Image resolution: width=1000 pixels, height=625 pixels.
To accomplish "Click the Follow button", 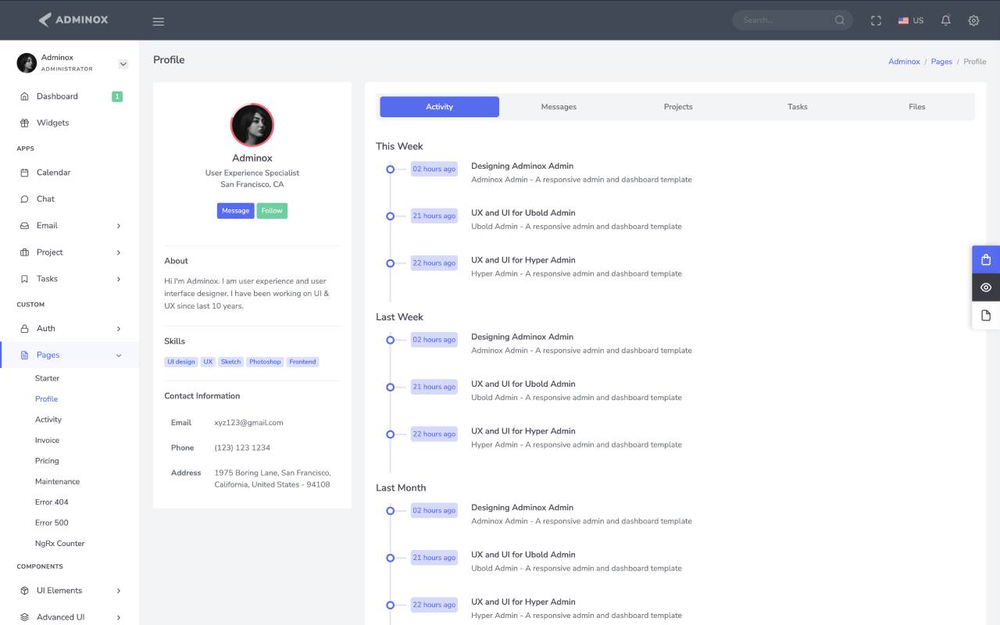I will point(272,211).
